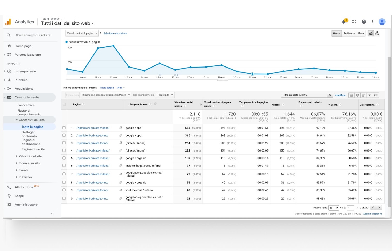Click the modifica filter link
The width and height of the screenshot is (392, 251).
point(340,95)
